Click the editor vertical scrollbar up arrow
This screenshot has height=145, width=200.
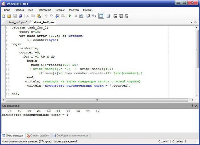197,28
